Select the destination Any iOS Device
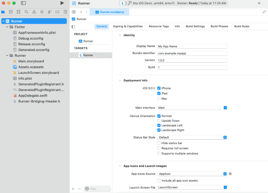This screenshot has height=193, width=268. pos(154,3)
